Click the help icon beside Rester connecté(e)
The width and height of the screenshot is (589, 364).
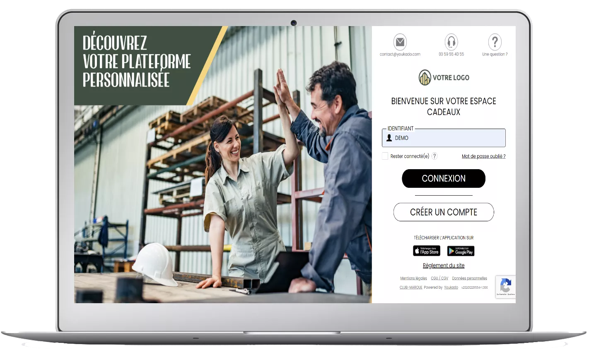(435, 156)
